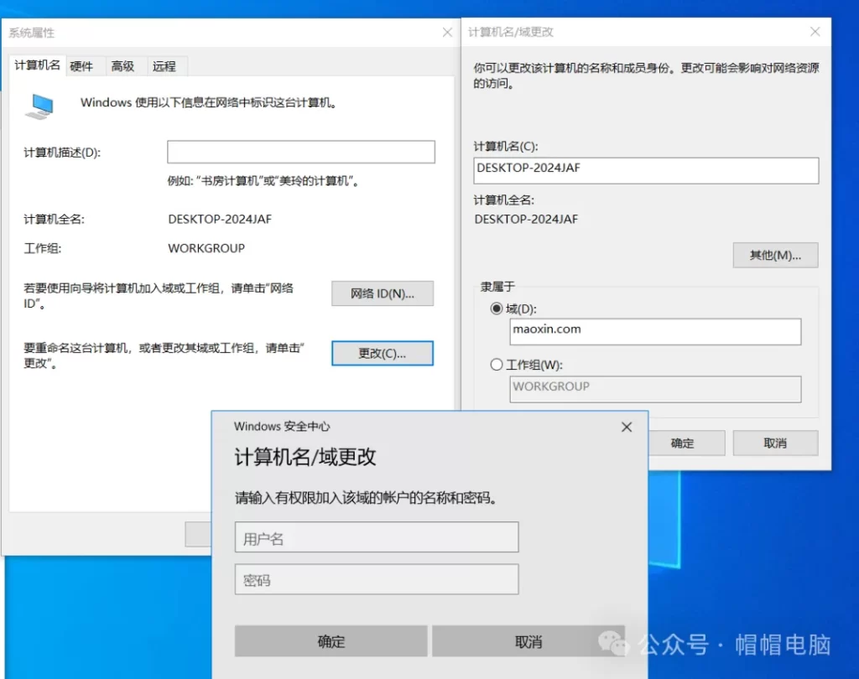Click 确定 in the Windows 安全中心 dialog

(x=331, y=641)
